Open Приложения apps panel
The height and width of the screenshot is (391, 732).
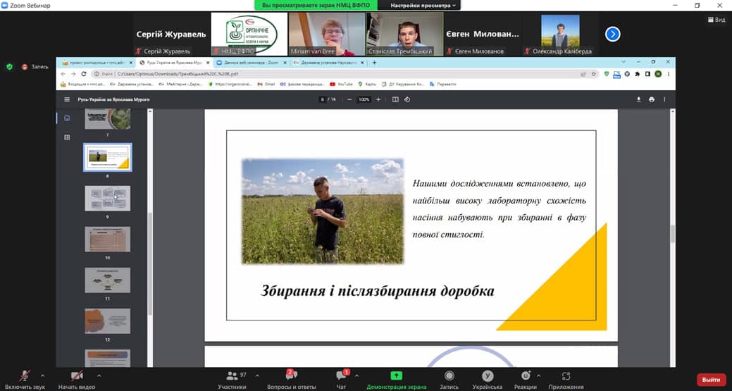click(566, 379)
